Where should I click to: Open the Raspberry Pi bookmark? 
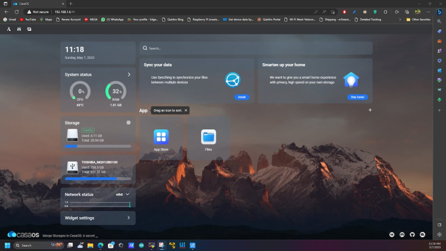coord(203,20)
